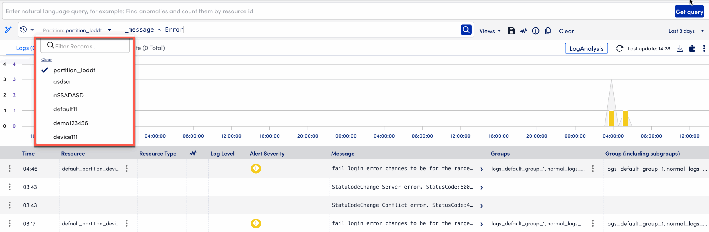Toggle the Partition dropdown arrow
This screenshot has width=709, height=232.
click(110, 30)
